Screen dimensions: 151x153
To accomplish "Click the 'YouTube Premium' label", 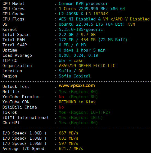I will [x=21, y=97].
